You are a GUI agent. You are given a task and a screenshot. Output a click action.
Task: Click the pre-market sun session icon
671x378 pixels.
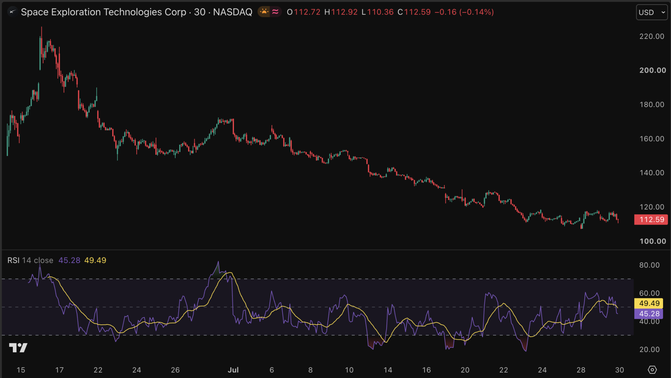pos(264,12)
